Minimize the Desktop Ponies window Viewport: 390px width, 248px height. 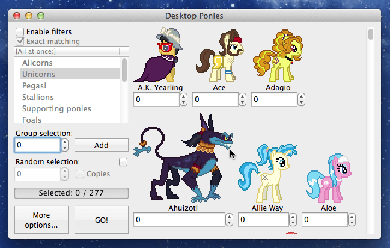(x=29, y=16)
